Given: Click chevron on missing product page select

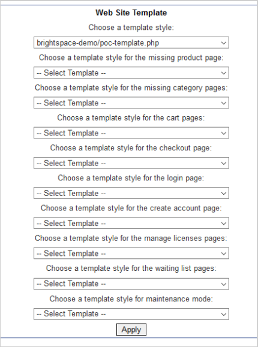Looking at the screenshot, I should coord(224,73).
